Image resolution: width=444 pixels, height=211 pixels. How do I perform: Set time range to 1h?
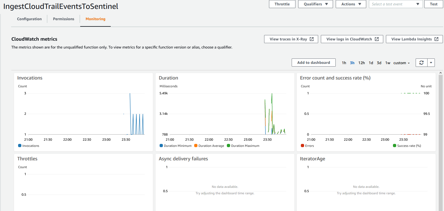[x=344, y=63]
